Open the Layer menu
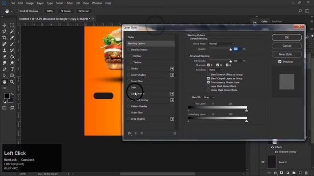314x176 pixels. tap(40, 3)
